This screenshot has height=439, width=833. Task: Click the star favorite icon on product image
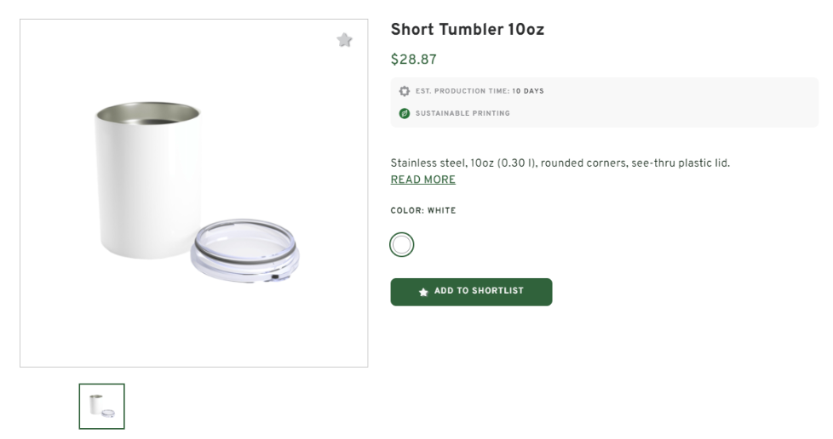344,40
